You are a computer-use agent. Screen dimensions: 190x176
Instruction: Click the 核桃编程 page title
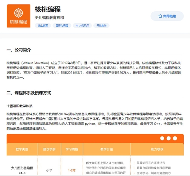48,9
